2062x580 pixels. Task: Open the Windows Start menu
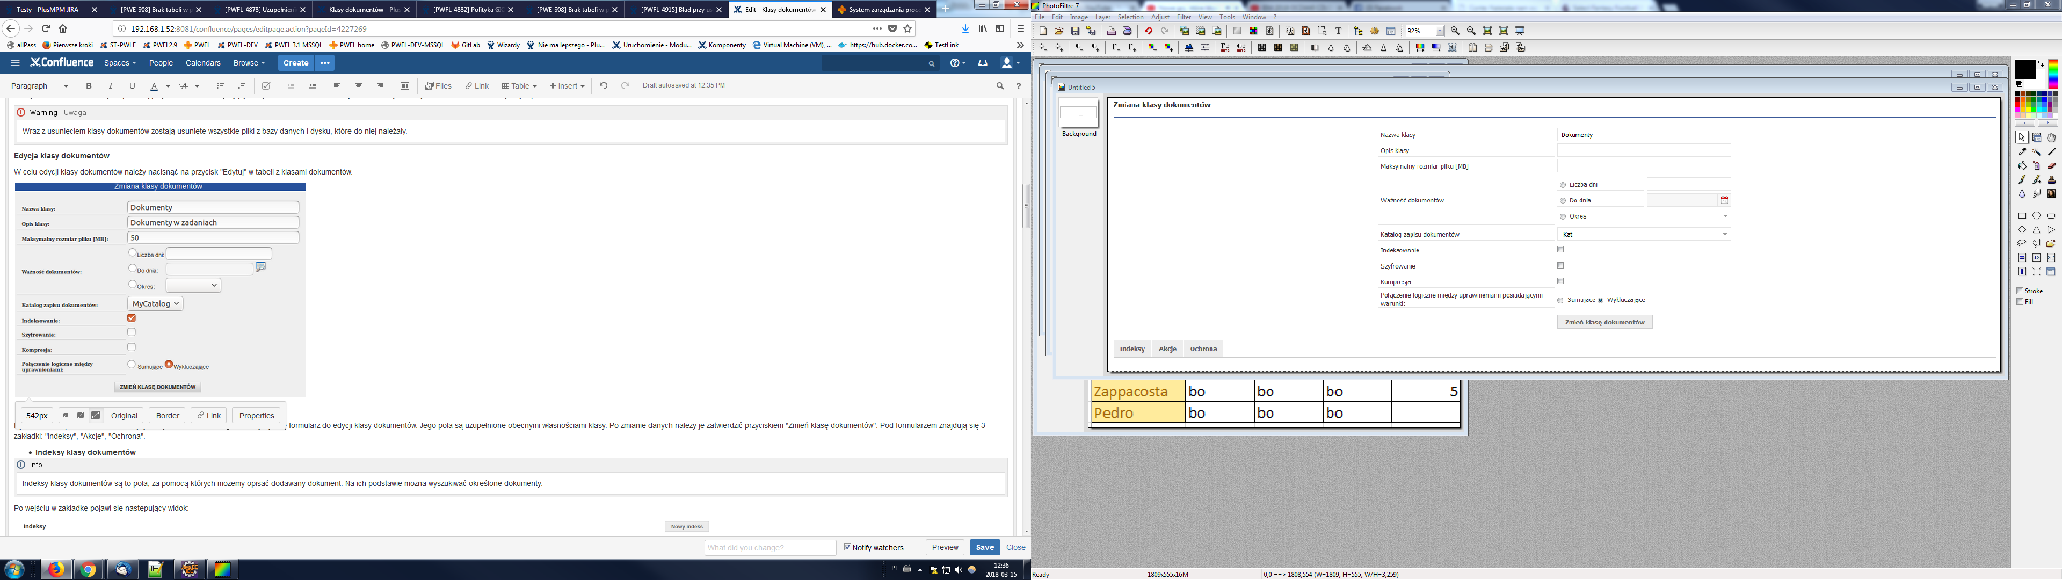click(x=14, y=569)
